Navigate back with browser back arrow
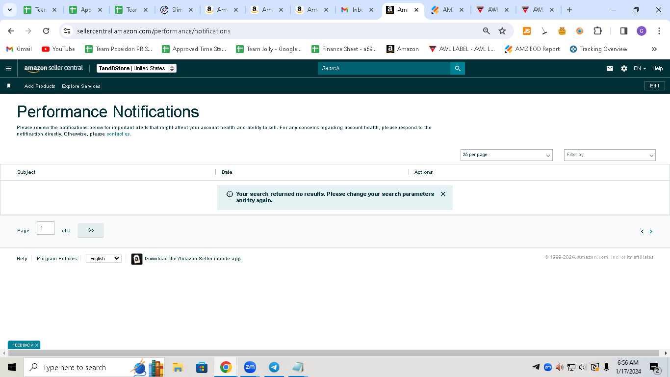Screen dimensions: 670x377 tap(11, 31)
